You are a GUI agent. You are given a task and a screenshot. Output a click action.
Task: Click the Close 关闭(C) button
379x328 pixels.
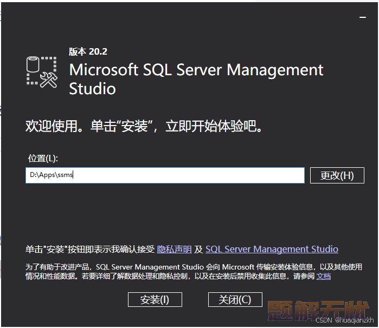coord(235,299)
